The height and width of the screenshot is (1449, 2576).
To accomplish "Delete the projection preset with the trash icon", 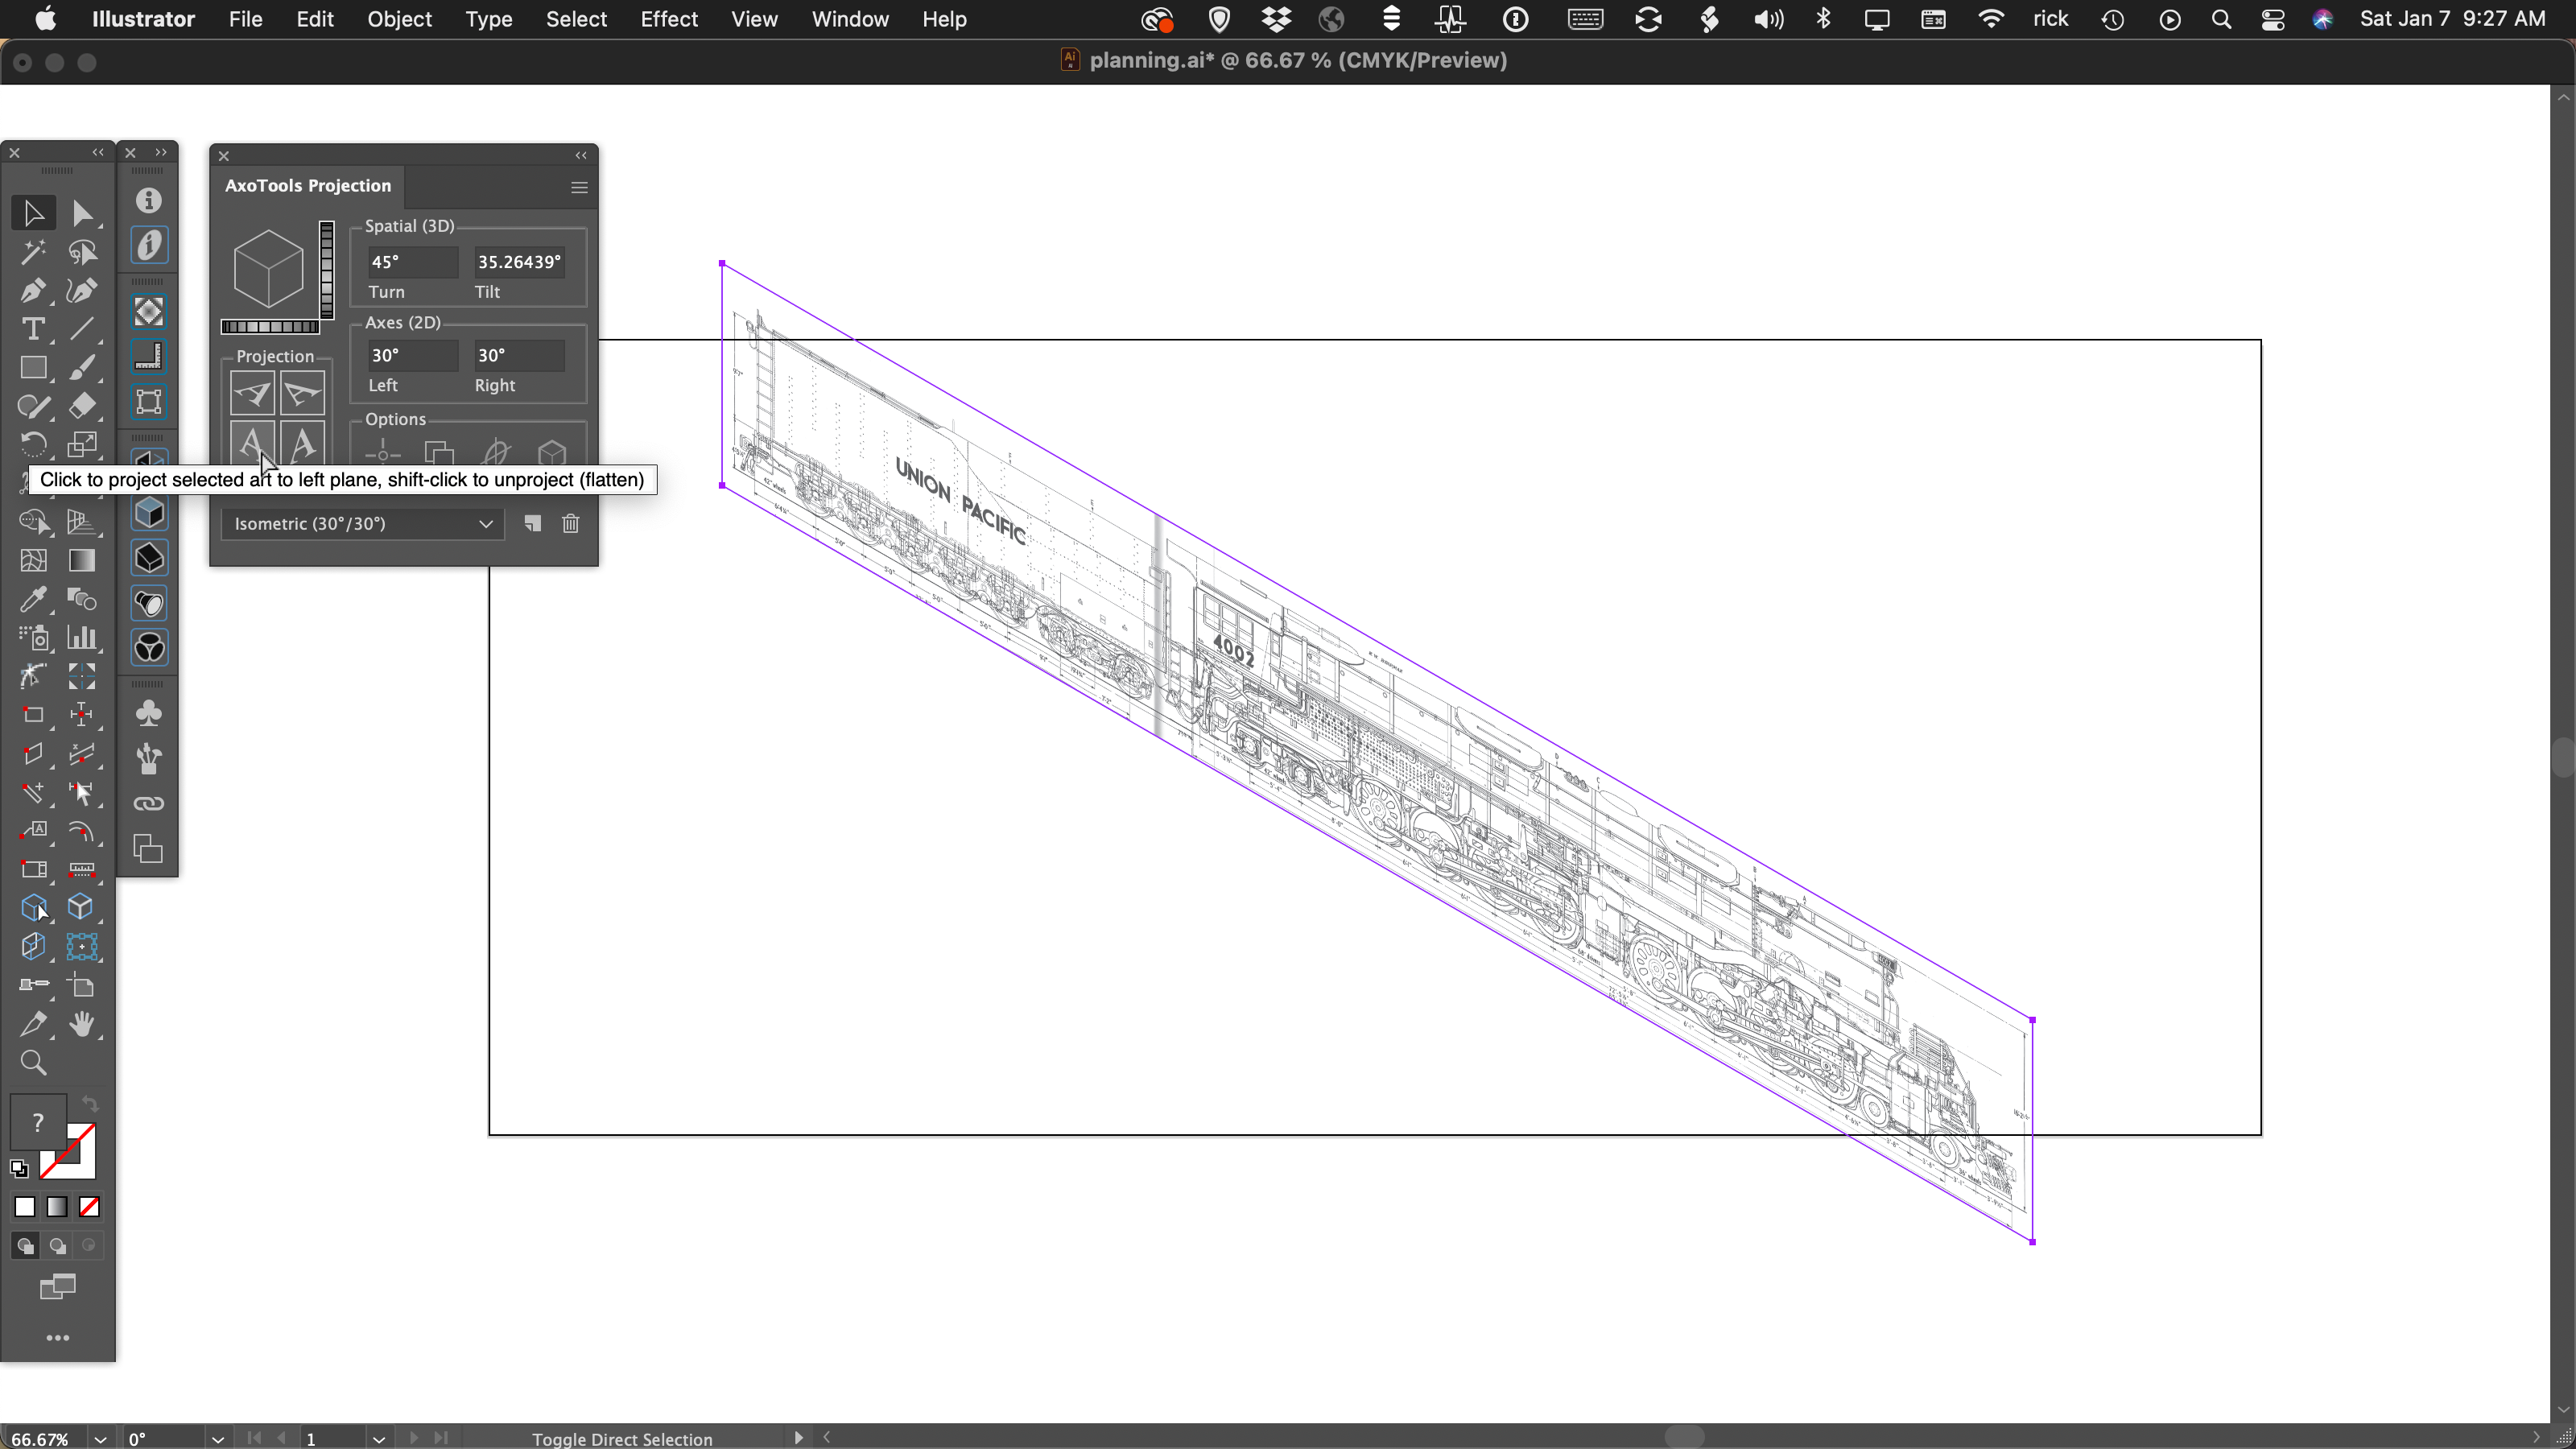I will (x=571, y=524).
